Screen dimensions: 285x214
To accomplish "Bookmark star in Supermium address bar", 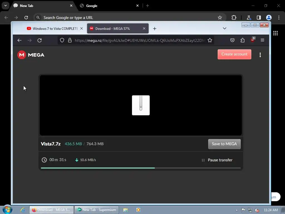I will click(220, 18).
